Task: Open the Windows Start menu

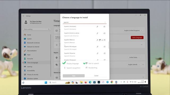Action: pyautogui.click(x=46, y=82)
